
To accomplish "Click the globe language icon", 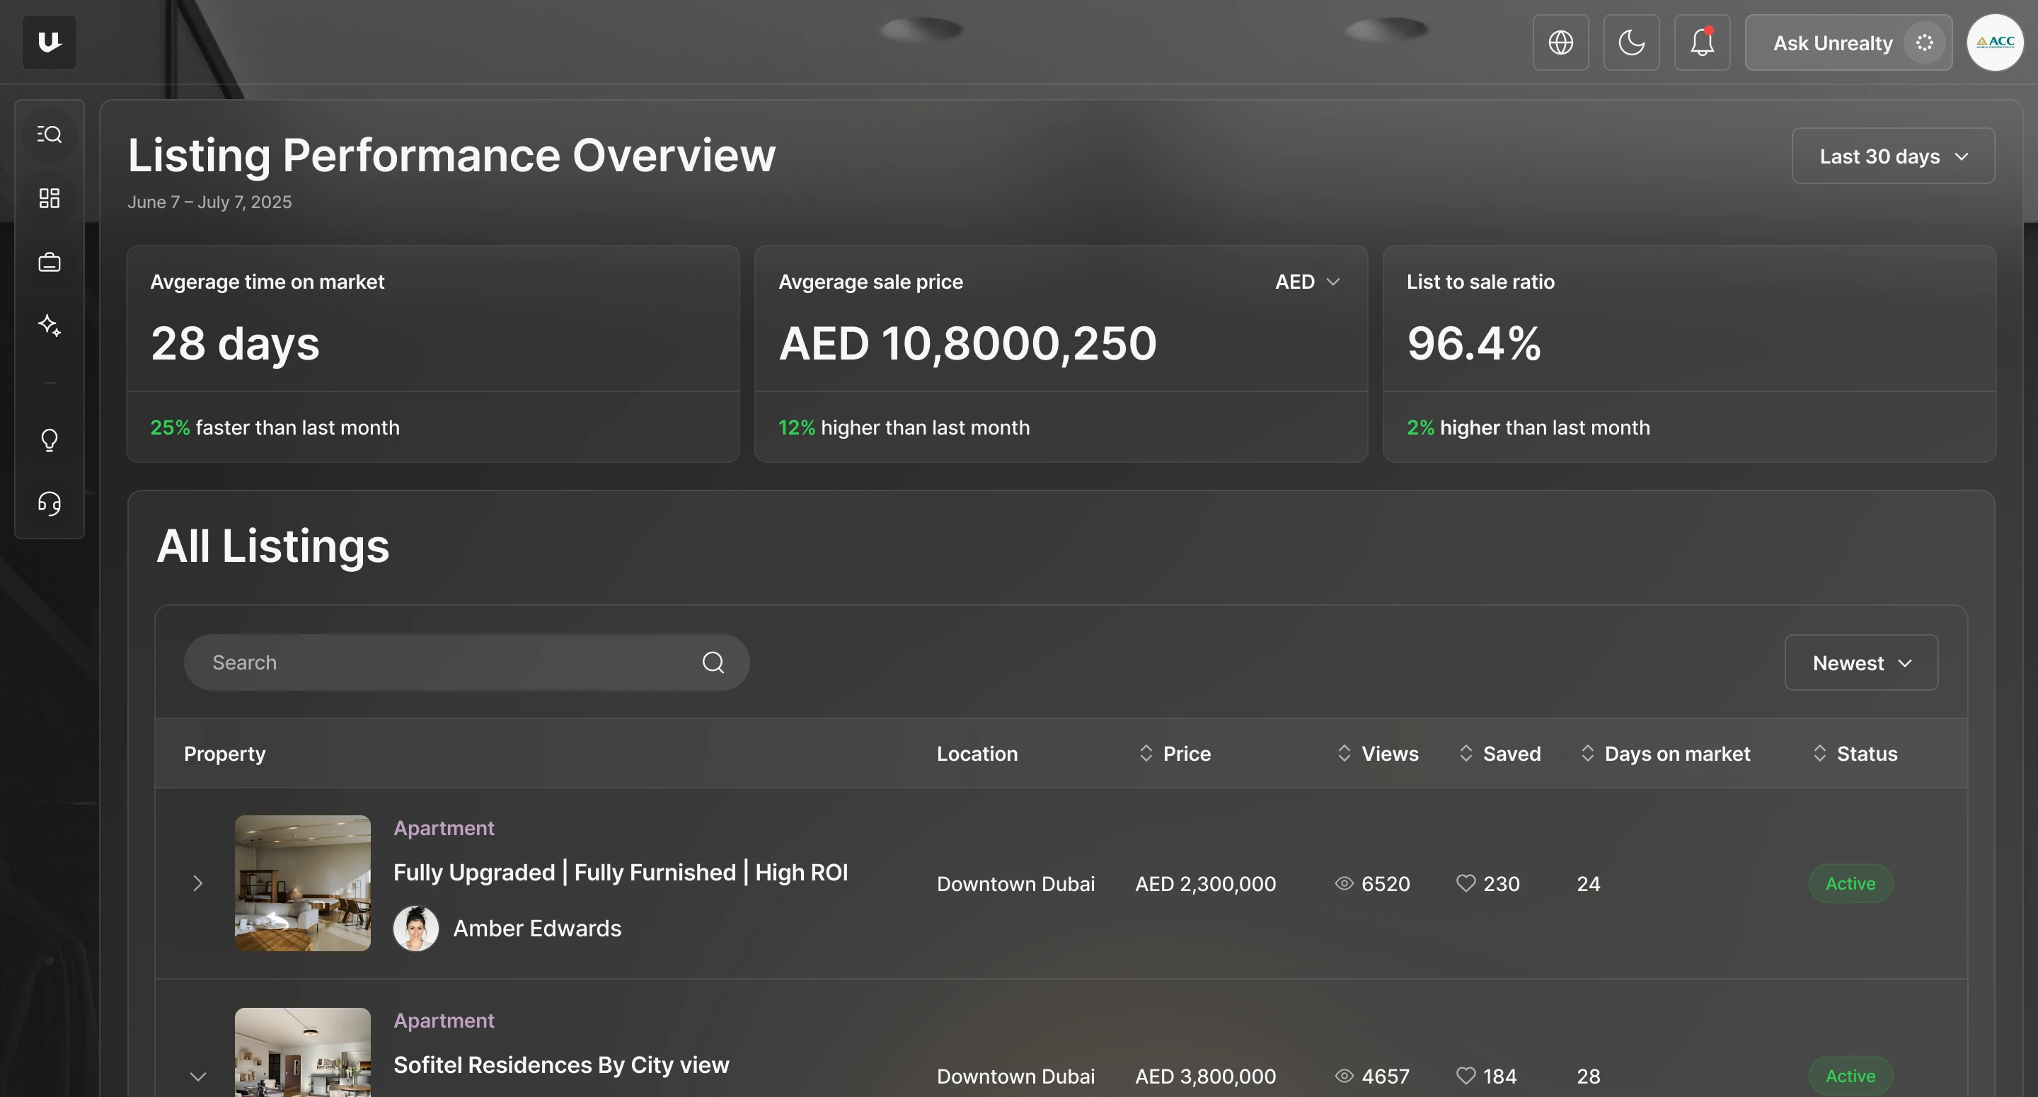I will pos(1560,42).
